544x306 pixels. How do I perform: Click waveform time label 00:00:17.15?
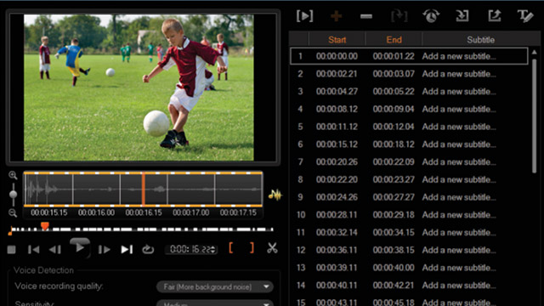pyautogui.click(x=238, y=212)
